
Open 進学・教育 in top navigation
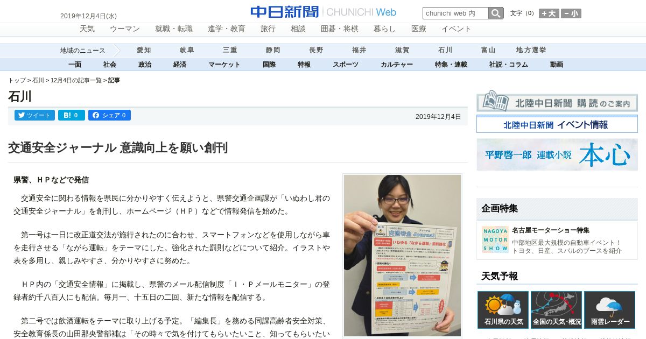(x=227, y=29)
